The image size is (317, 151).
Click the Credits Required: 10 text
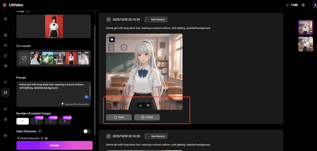32,138
